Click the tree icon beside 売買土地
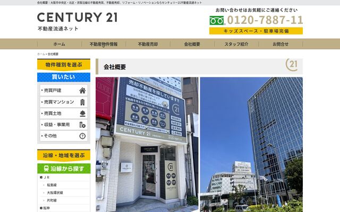The height and width of the screenshot is (212, 340). click(82, 113)
